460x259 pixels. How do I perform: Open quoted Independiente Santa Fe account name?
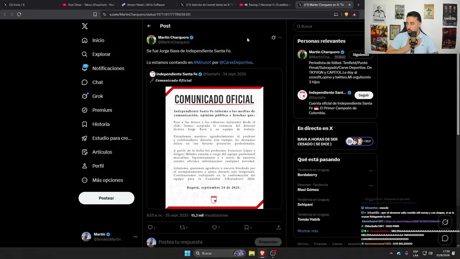point(177,74)
